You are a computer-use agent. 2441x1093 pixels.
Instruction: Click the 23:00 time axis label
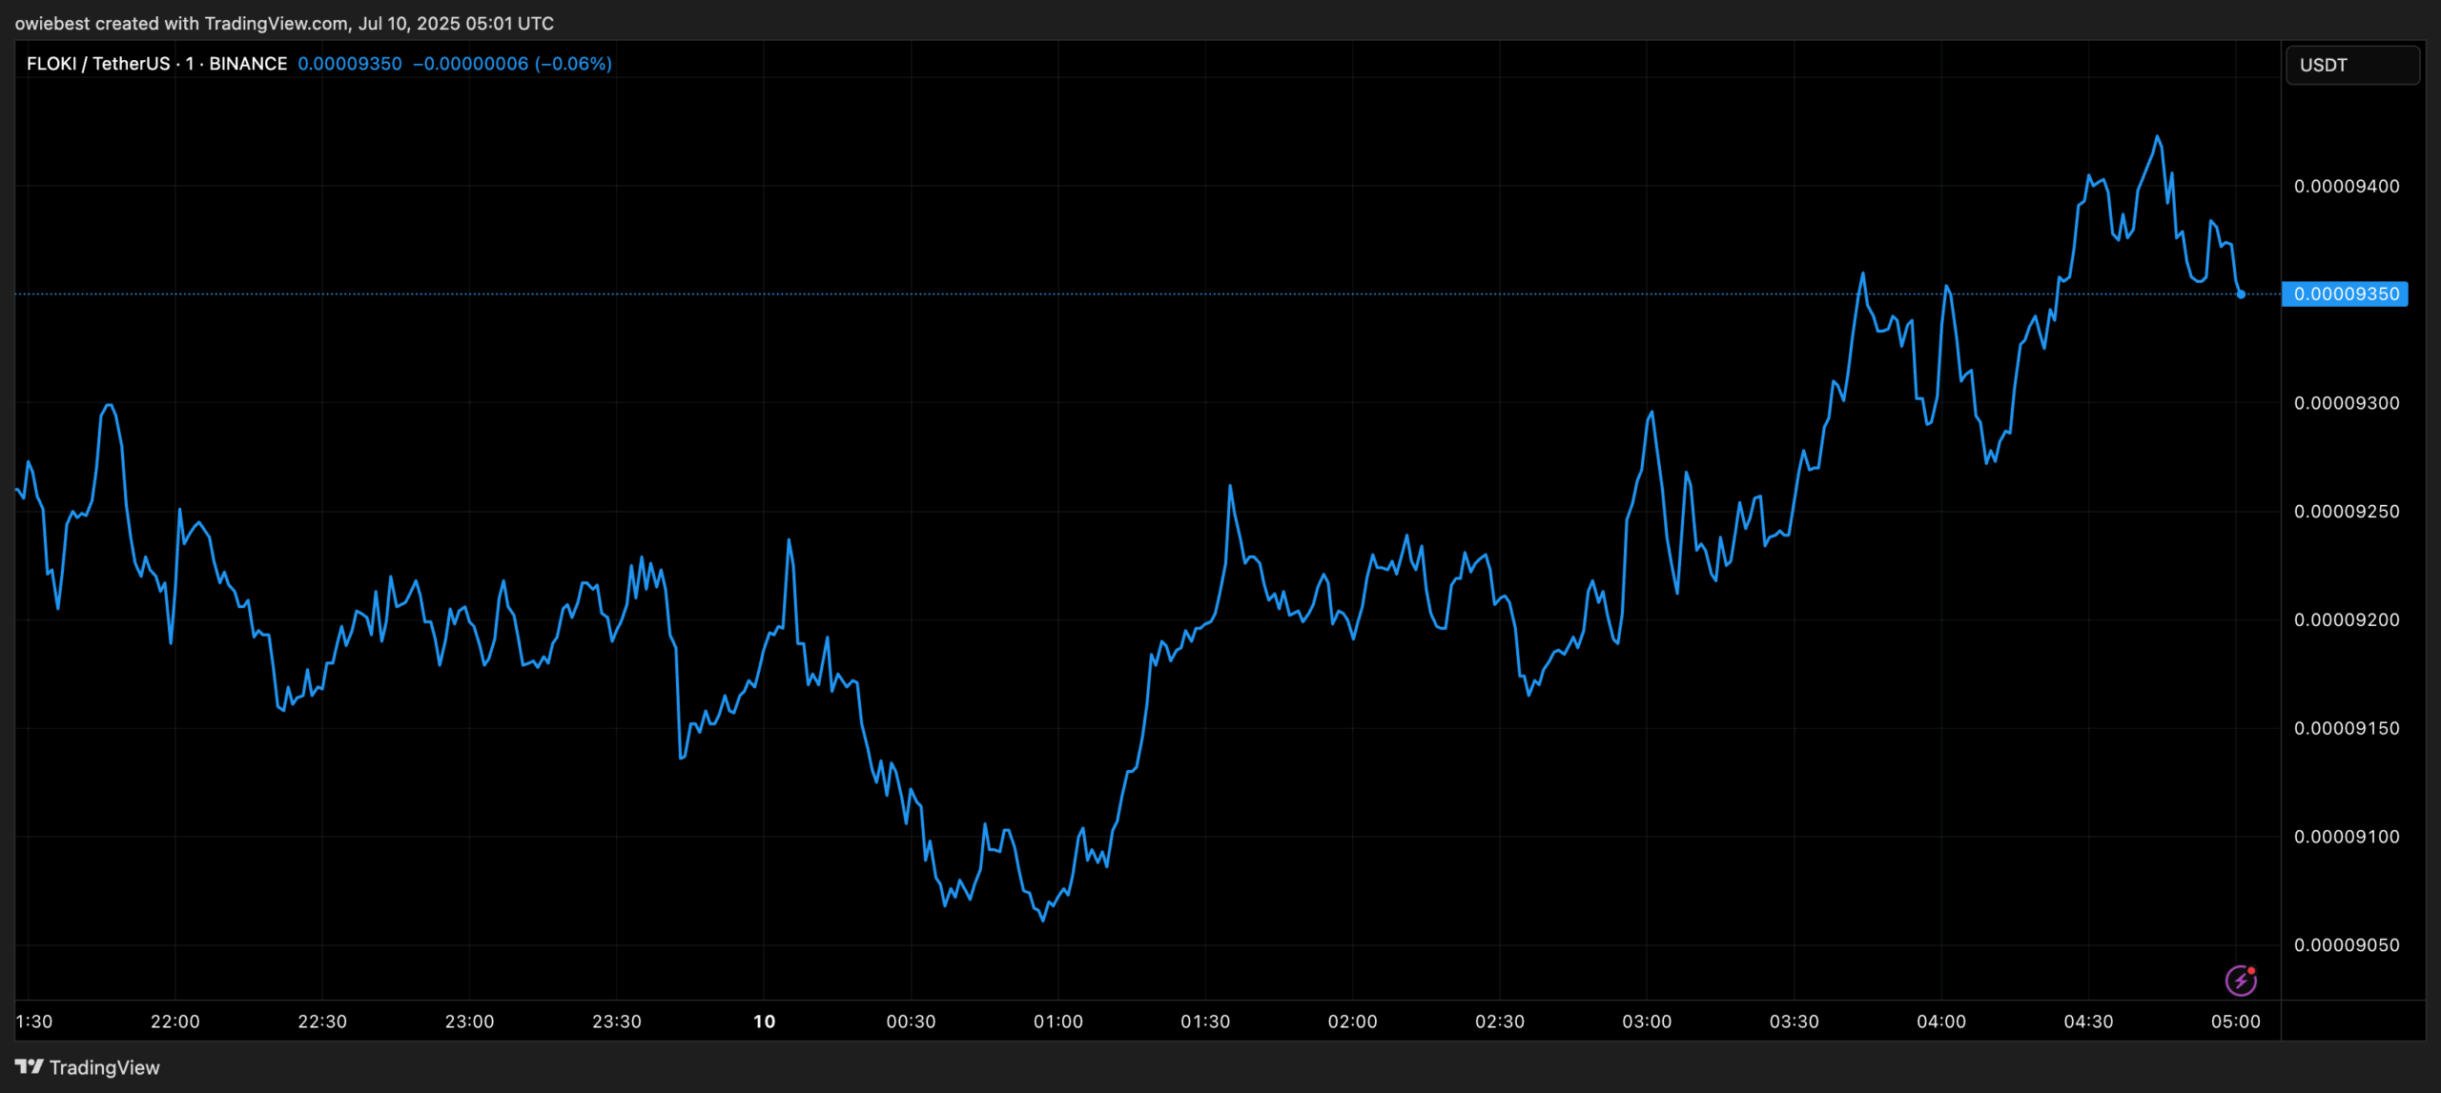(470, 1022)
